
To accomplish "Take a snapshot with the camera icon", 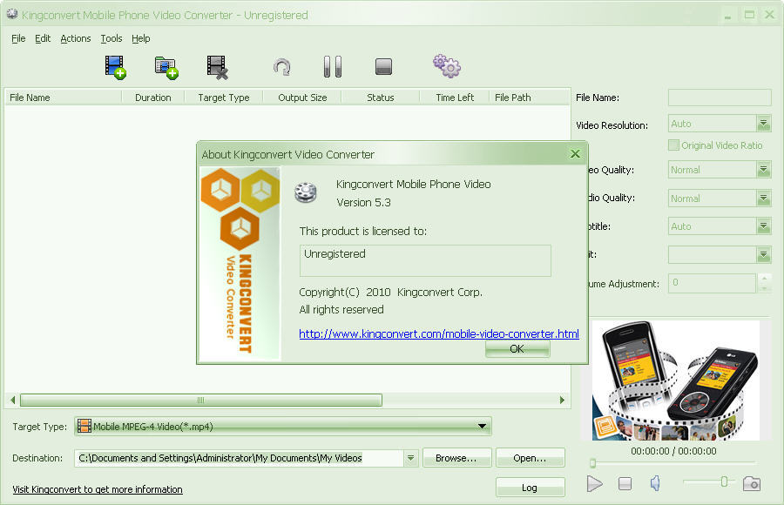I will 752,483.
